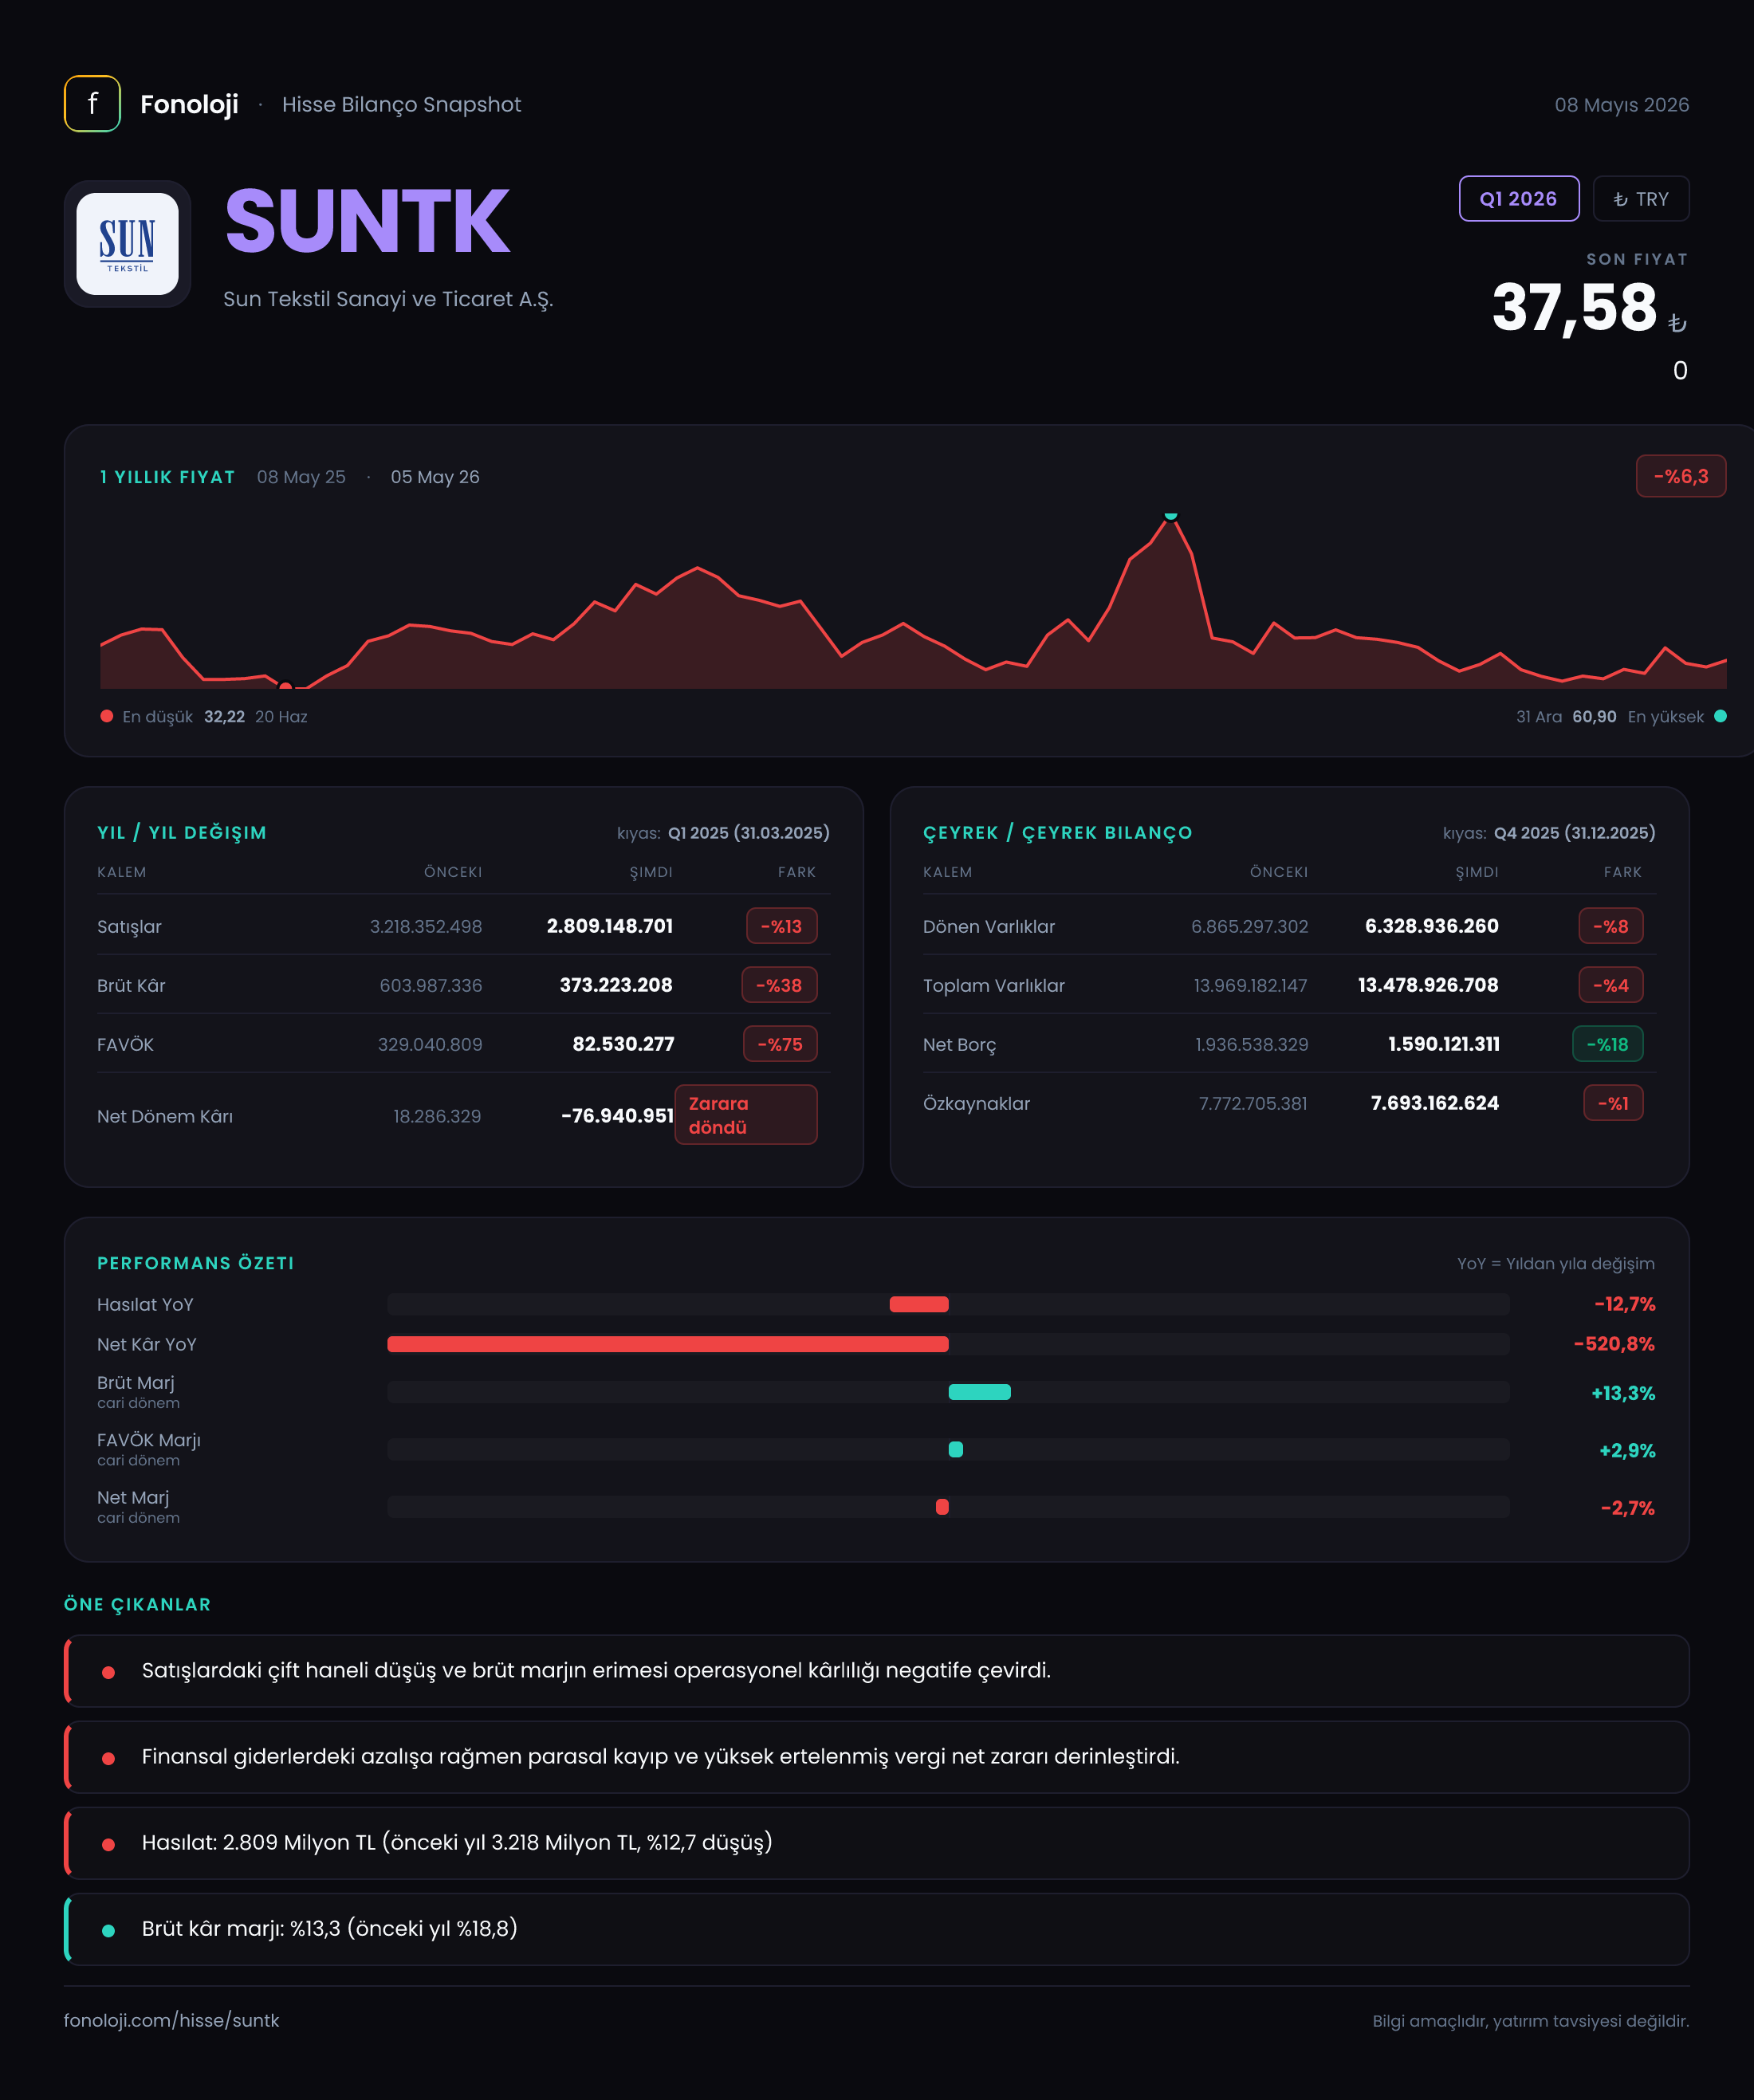Click the date '08 Mayıs 2026'
This screenshot has height=2100, width=1754.
tap(1621, 105)
